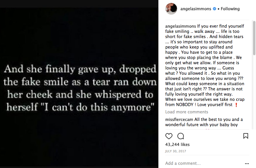Save post using the bookmark icon

point(246,136)
